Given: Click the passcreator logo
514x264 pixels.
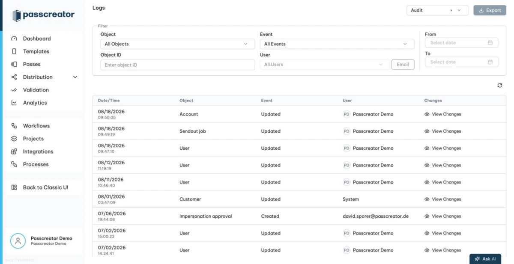Looking at the screenshot, I should (43, 15).
